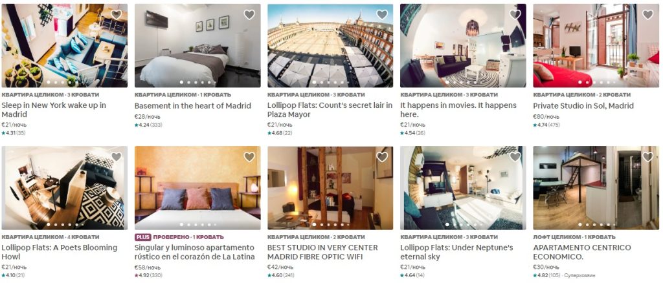The image size is (663, 283).
Task: Save APARTAMENTO CENTRICO ECONOMICO with heart
Action: [647, 157]
